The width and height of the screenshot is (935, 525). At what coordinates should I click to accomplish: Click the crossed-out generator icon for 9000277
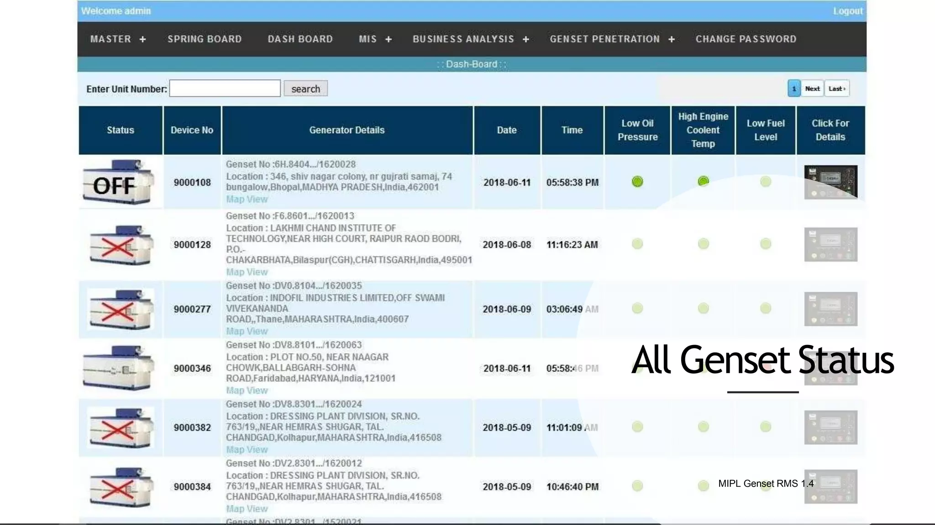point(121,309)
